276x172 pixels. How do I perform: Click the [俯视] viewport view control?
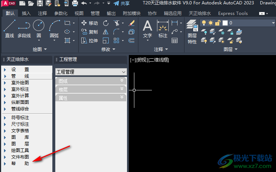[x=142, y=60]
